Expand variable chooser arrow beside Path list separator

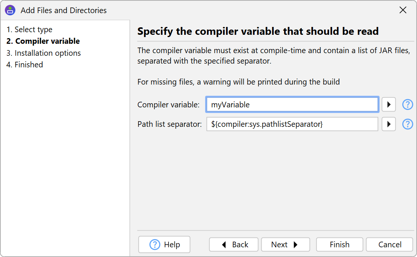(x=389, y=124)
